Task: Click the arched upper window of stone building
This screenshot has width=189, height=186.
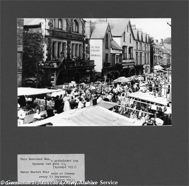Action: tap(76, 26)
